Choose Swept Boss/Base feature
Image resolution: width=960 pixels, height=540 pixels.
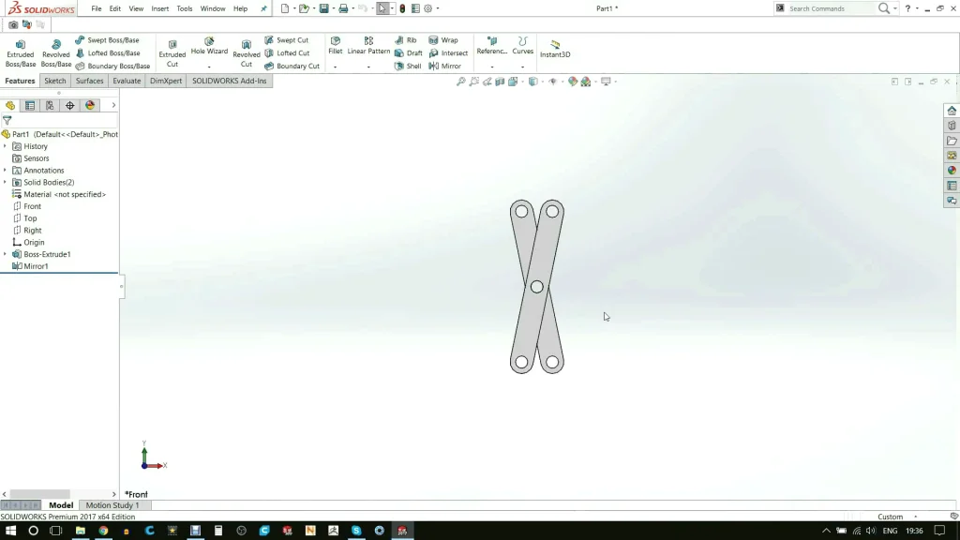coord(107,39)
